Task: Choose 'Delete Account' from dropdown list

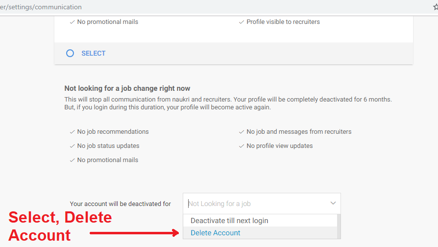Action: click(x=216, y=233)
